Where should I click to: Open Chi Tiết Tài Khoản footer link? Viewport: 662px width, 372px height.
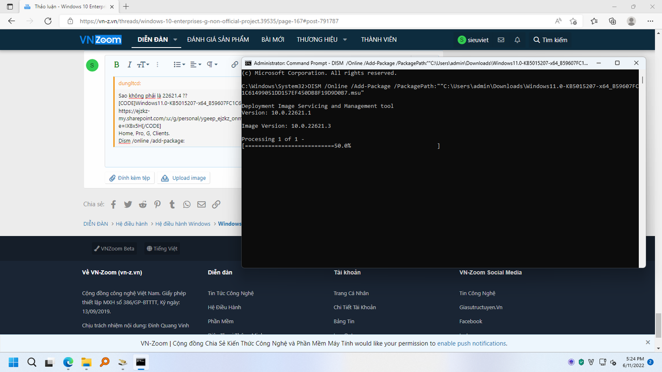(x=355, y=307)
